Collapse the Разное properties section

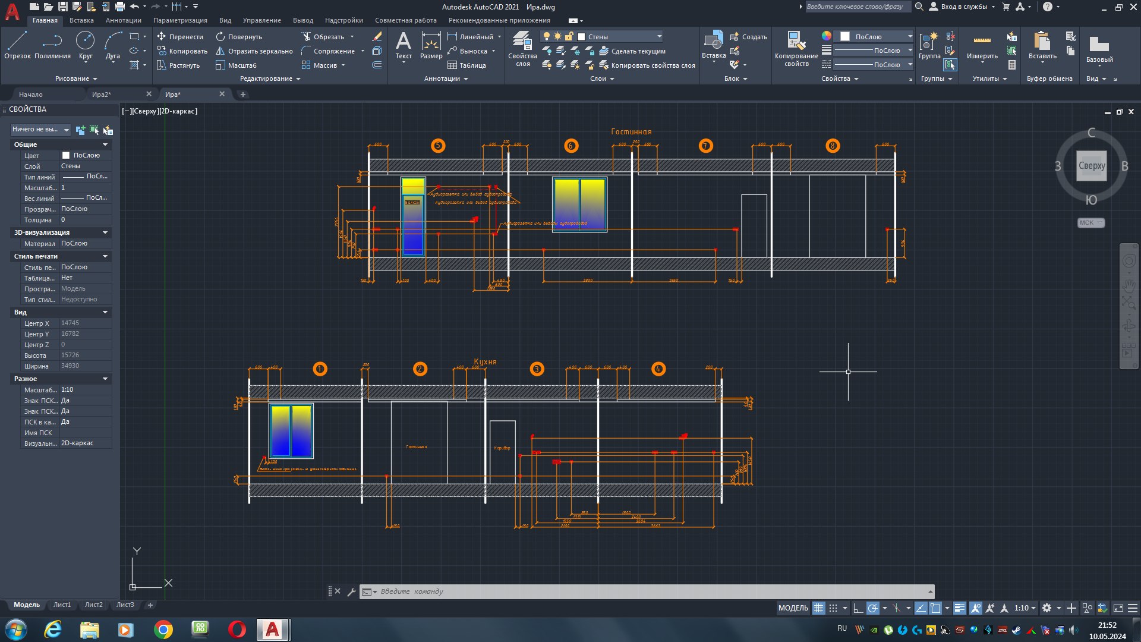(x=105, y=379)
